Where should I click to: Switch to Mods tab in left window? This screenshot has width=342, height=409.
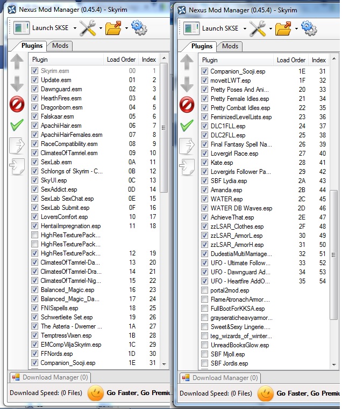click(60, 46)
